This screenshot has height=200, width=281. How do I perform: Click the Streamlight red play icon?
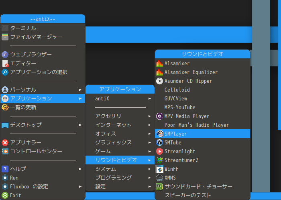[x=159, y=152]
